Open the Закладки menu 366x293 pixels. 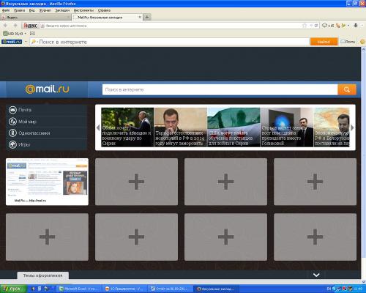click(62, 10)
